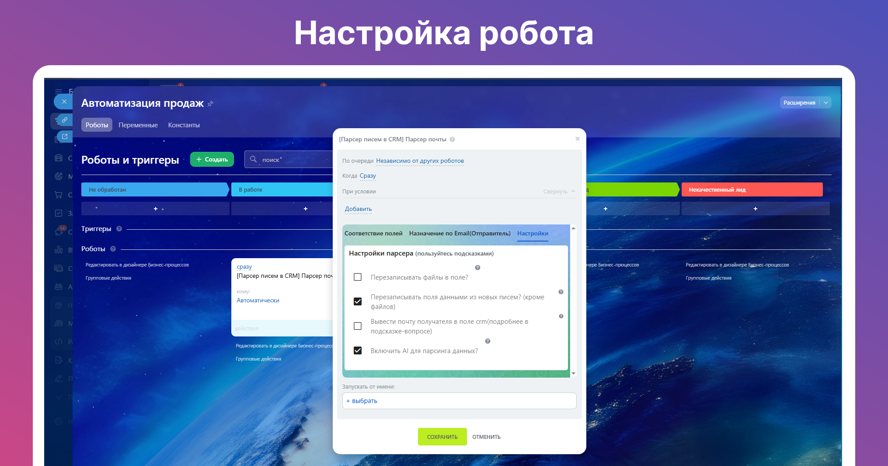This screenshot has width=888, height=466.
Task: Close the slider panel with the round X button
Action: coord(64,102)
